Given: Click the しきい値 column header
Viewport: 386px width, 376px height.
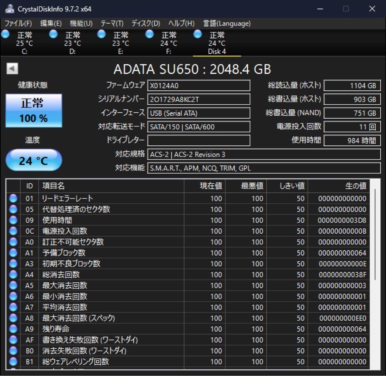Looking at the screenshot, I should coord(287,186).
